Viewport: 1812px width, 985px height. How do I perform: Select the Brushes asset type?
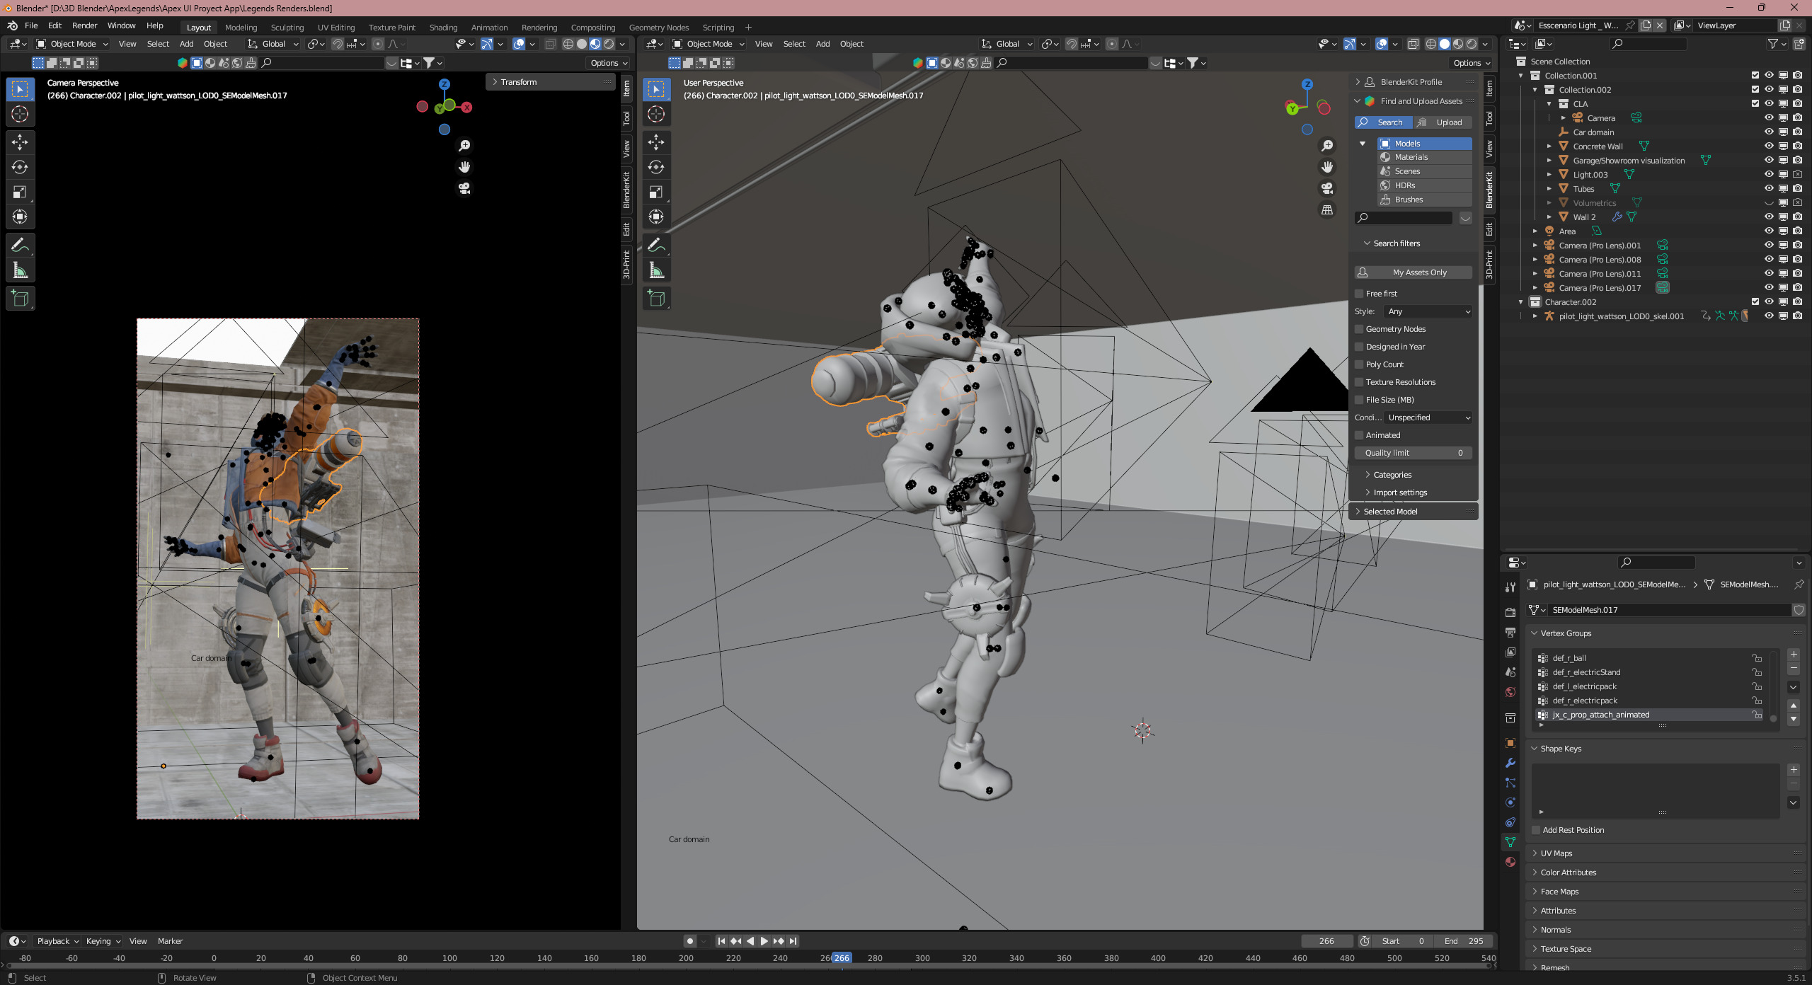tap(1425, 200)
